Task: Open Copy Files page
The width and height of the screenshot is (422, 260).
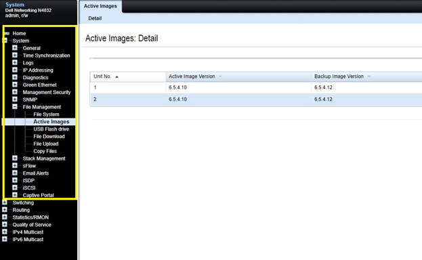Action: [x=45, y=151]
